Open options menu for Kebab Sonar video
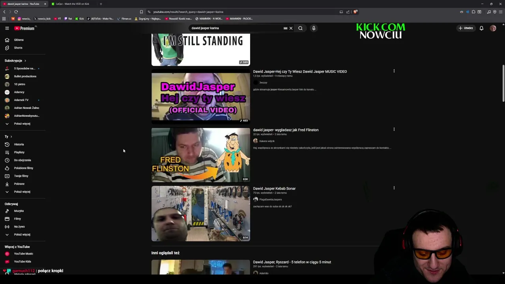 [x=394, y=188]
